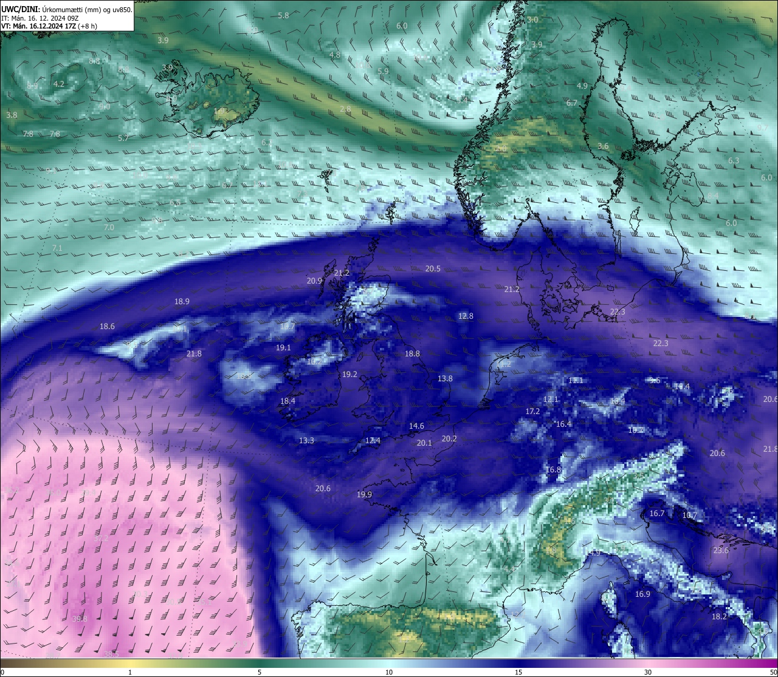Click the 18.8 value label
778x677 pixels.
[x=412, y=353]
